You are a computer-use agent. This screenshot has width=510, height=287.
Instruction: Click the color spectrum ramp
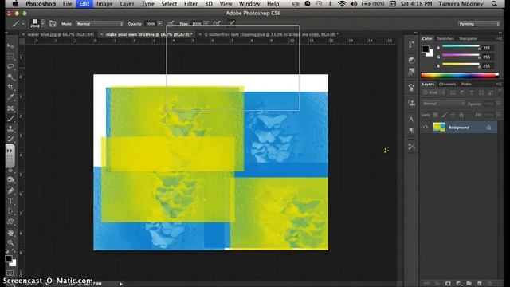point(460,76)
